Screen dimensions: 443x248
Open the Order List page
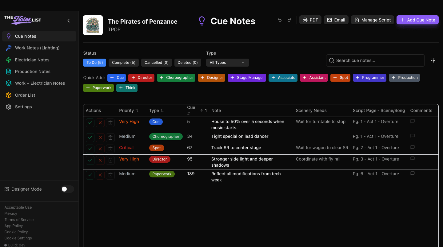coord(39,95)
